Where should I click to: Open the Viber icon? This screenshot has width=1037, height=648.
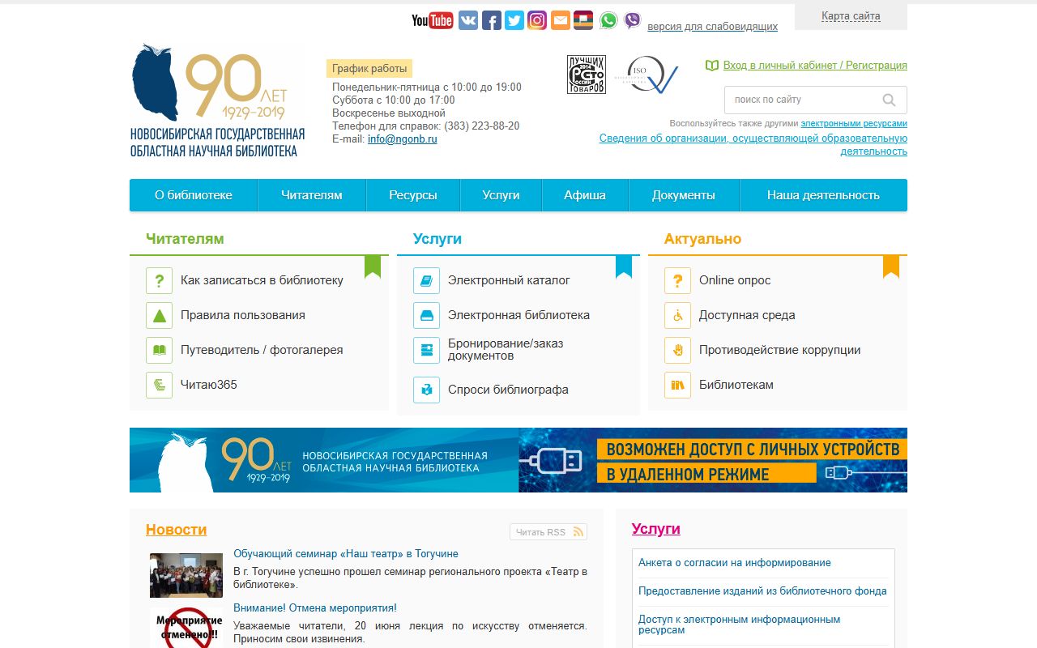(632, 20)
